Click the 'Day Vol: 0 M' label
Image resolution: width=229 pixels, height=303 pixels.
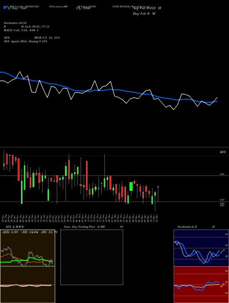point(144,14)
